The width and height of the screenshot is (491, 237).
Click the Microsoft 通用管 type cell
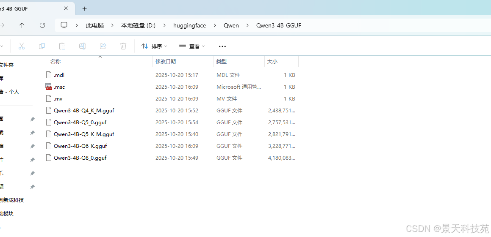point(239,87)
